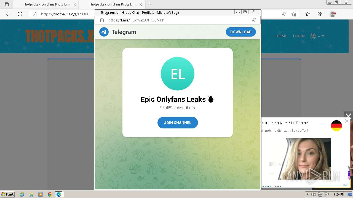Click the THOTPACKS.XYZ site logo
353x198 pixels.
coord(60,36)
